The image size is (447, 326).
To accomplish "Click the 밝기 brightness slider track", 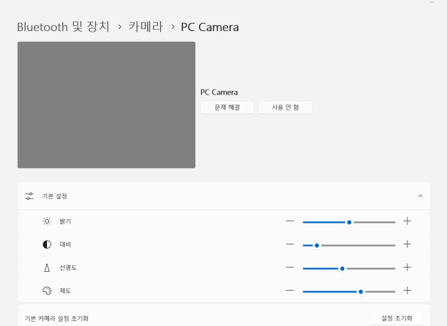I will (x=349, y=222).
